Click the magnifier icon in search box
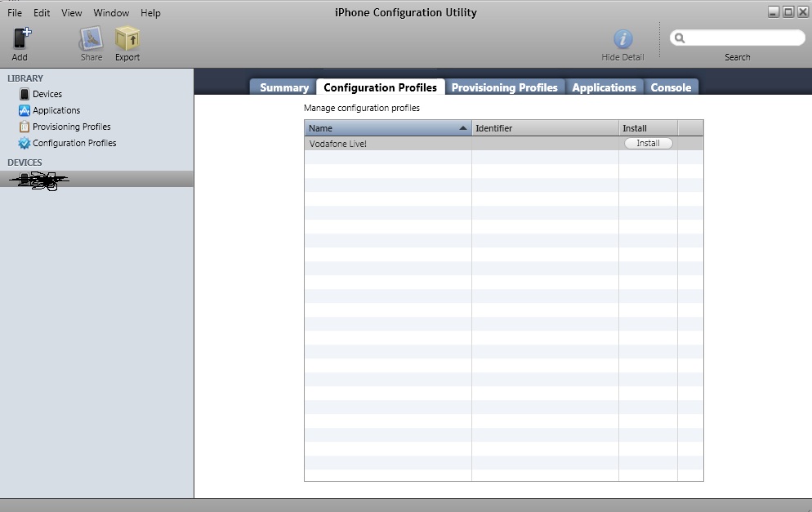This screenshot has width=812, height=512. tap(680, 38)
